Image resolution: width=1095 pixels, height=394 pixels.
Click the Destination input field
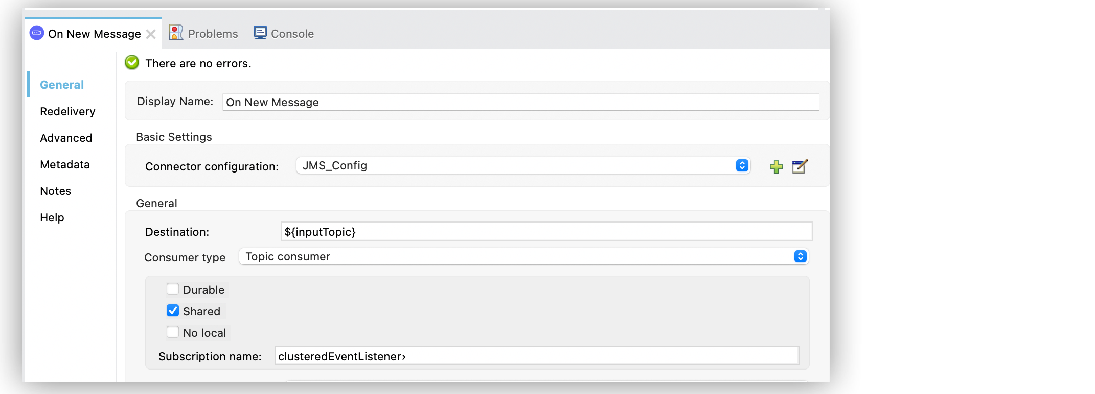click(x=546, y=232)
